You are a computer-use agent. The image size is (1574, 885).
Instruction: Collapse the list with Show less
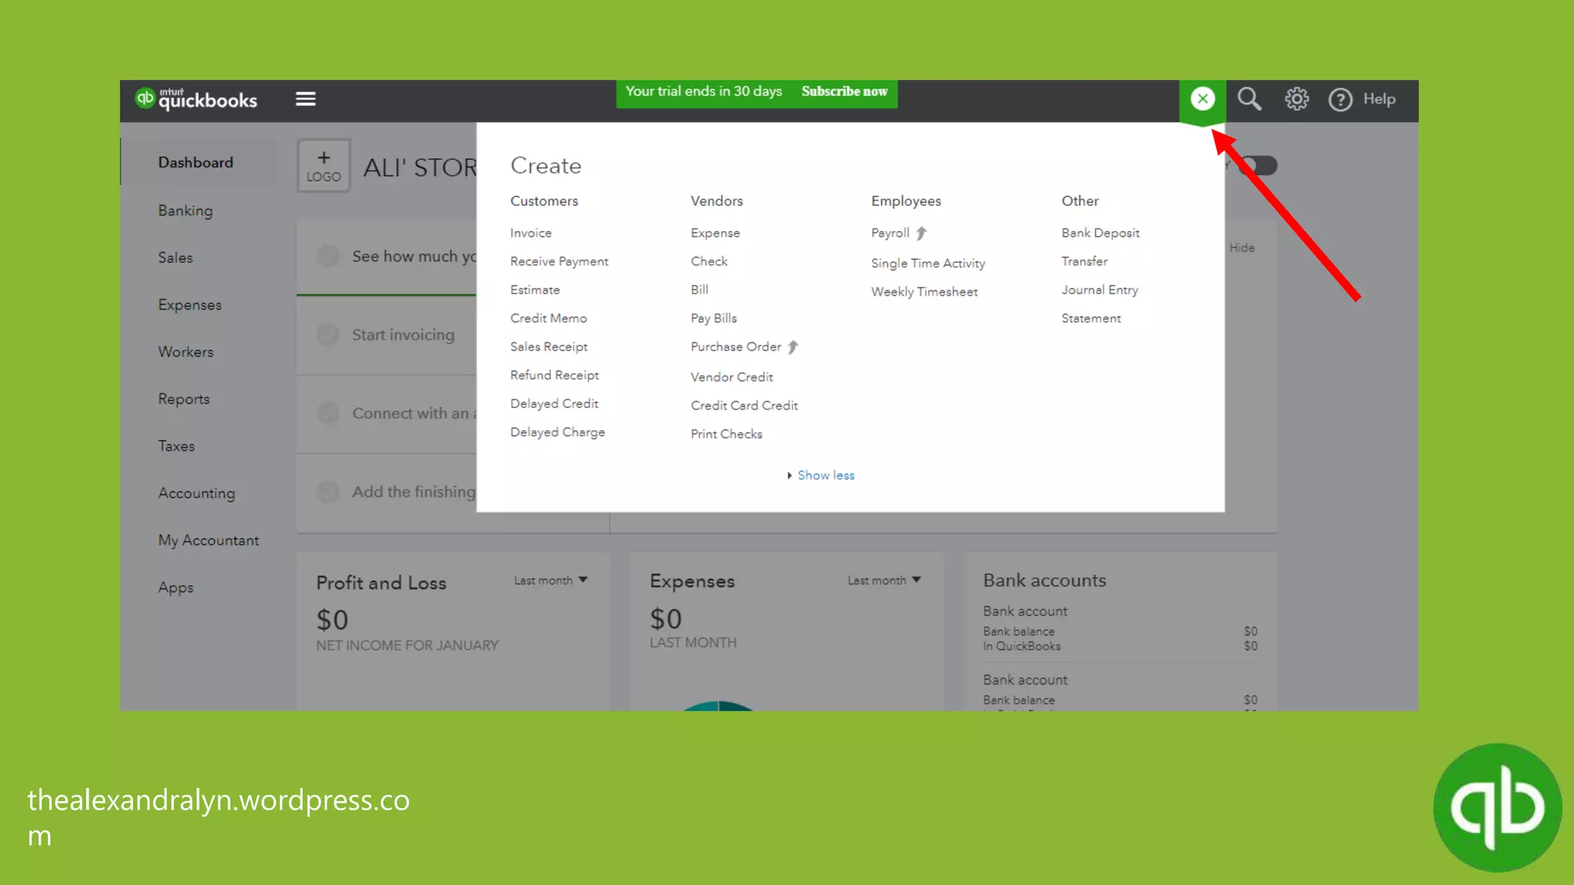825,476
